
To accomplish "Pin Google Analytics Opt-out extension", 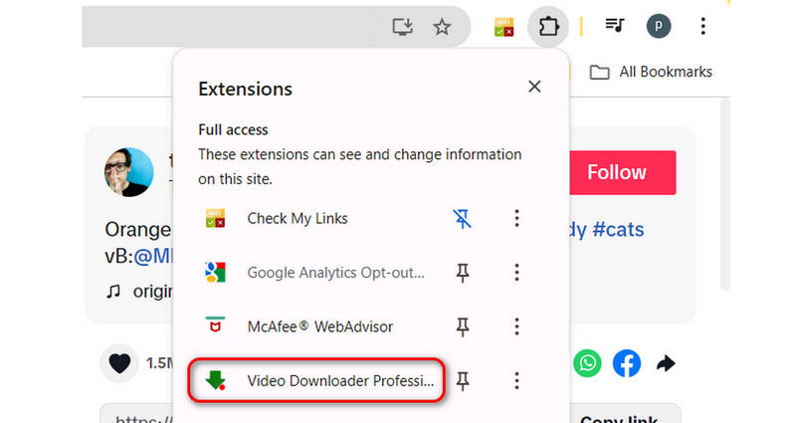I will [x=462, y=273].
